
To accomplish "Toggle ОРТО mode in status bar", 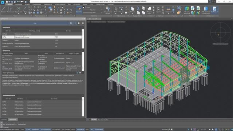I will pyautogui.click(x=73, y=130).
